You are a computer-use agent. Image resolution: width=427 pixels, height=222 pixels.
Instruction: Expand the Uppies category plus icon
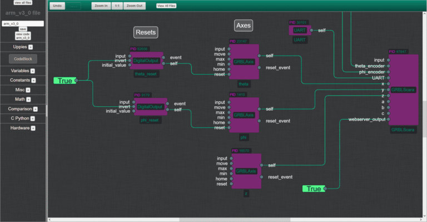(31, 47)
